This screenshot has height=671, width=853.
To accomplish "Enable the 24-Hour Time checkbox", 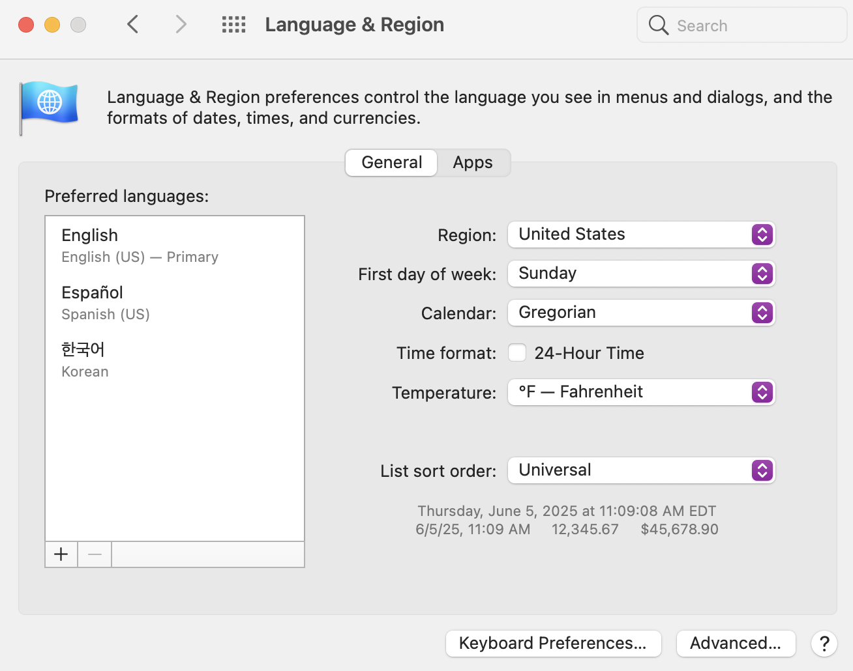I will point(517,353).
